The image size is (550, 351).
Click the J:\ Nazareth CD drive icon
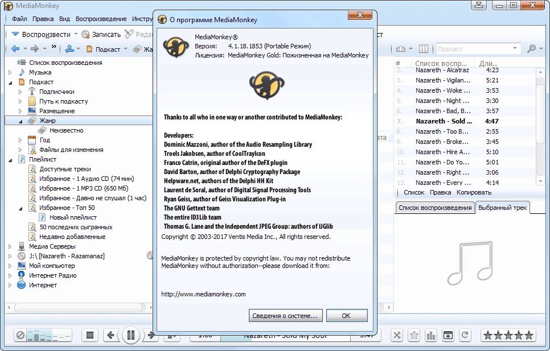(x=22, y=256)
